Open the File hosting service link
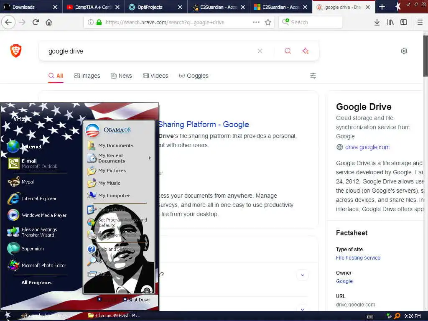Image resolution: width=428 pixels, height=321 pixels. tap(358, 257)
